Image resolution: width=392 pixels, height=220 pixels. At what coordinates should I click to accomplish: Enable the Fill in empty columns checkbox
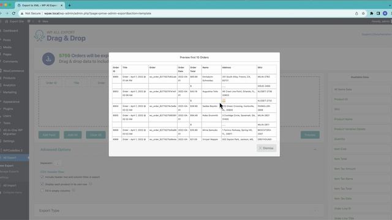(42, 191)
